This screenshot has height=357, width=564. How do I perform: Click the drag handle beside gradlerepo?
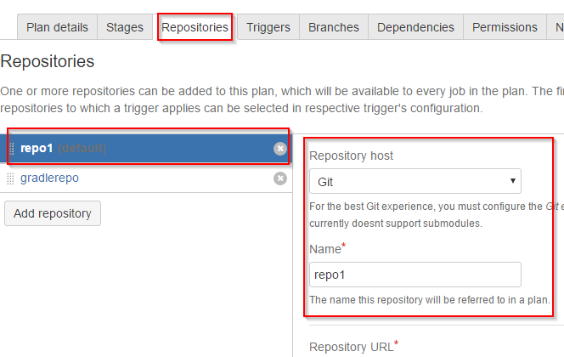click(10, 178)
